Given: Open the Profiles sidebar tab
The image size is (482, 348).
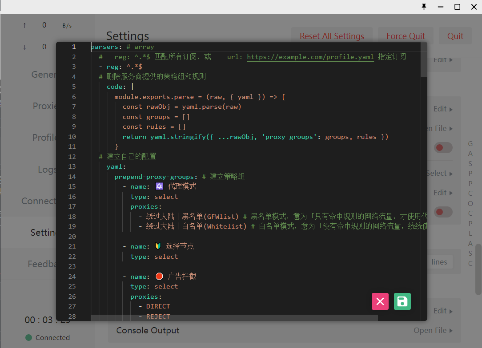Looking at the screenshot, I should pos(44,138).
